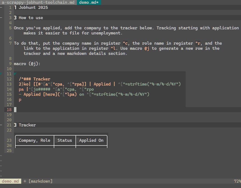Click line number 10 in the gutter
Image resolution: width=241 pixels, height=188 pixels.
(9, 69)
